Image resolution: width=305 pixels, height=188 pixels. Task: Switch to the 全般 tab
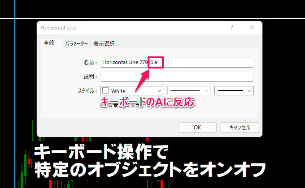pos(51,43)
